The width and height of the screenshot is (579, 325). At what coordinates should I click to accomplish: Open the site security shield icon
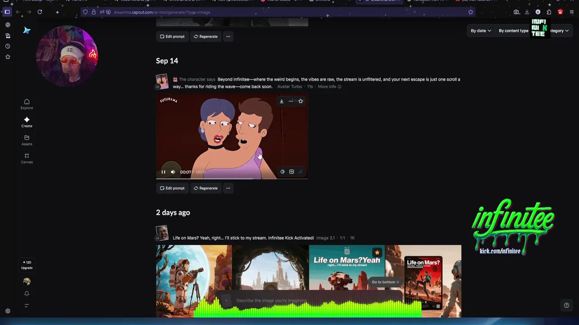pyautogui.click(x=85, y=12)
